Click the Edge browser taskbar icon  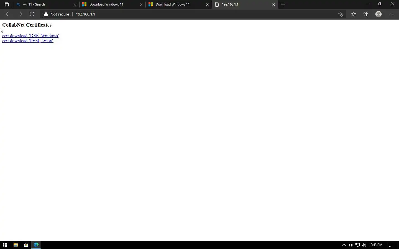pyautogui.click(x=36, y=245)
